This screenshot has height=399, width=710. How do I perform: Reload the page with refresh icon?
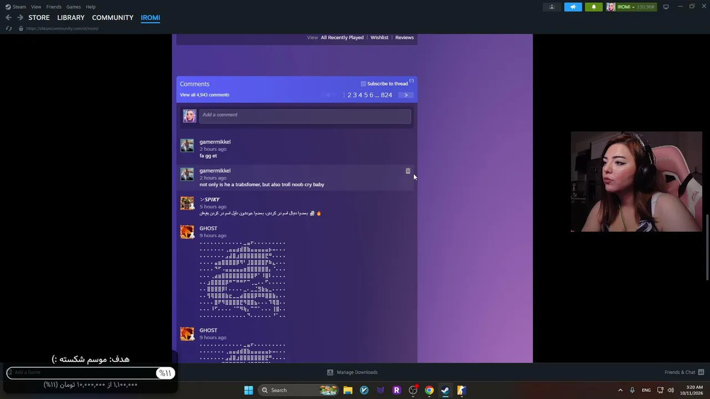[x=8, y=28]
